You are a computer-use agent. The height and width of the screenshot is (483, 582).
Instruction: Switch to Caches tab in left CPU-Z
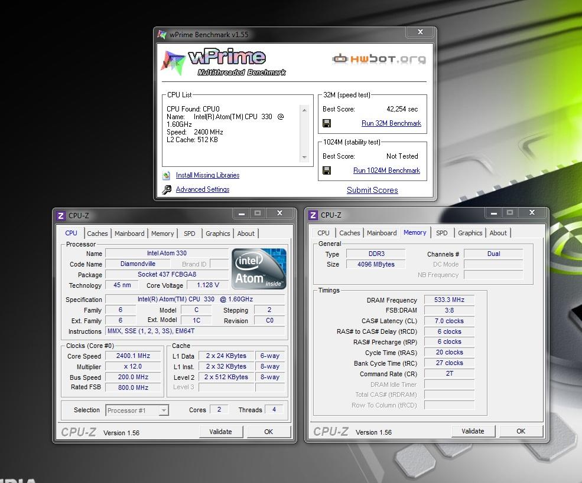tap(97, 234)
